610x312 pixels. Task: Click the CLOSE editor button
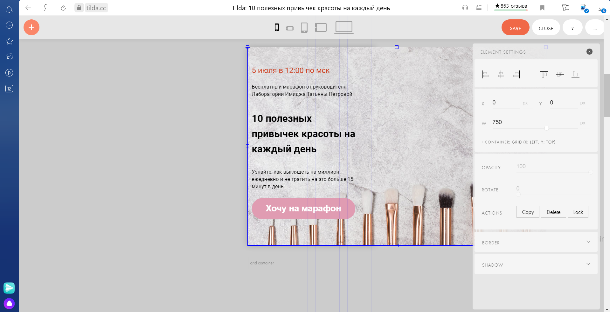[x=546, y=28]
